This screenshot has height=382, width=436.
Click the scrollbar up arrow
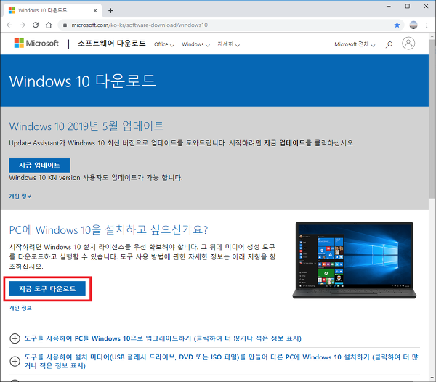pos(432,36)
